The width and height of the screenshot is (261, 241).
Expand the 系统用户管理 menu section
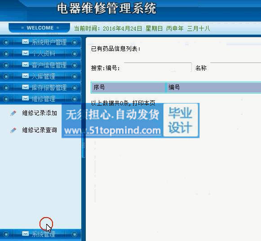(x=40, y=42)
